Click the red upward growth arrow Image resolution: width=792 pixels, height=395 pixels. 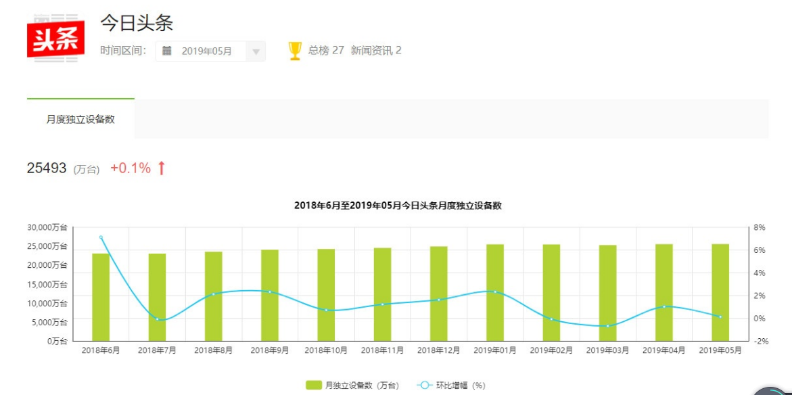[x=161, y=168]
